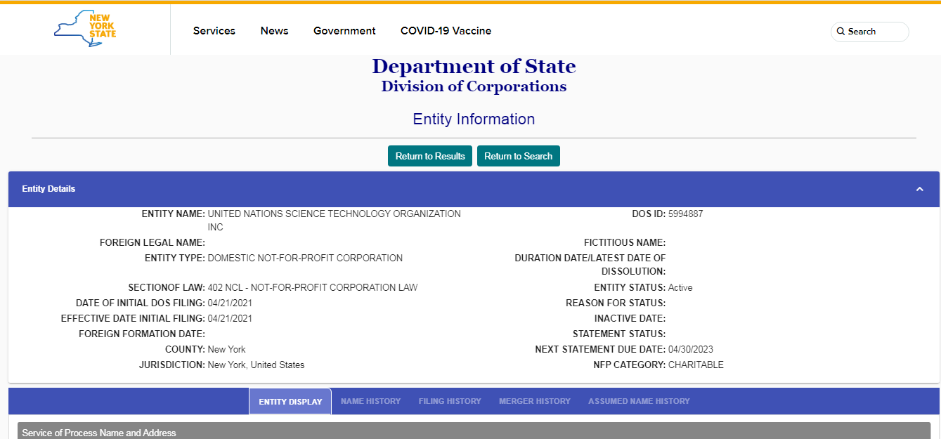Click the effective date initial filing value
This screenshot has width=941, height=439.
pos(230,318)
